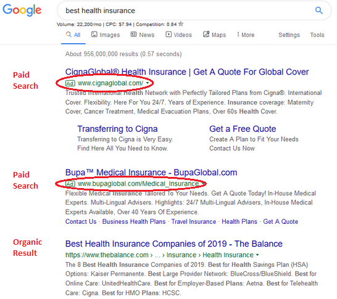
Task: Open Best Health Insurance Companies of 2019 result
Action: click(x=174, y=244)
